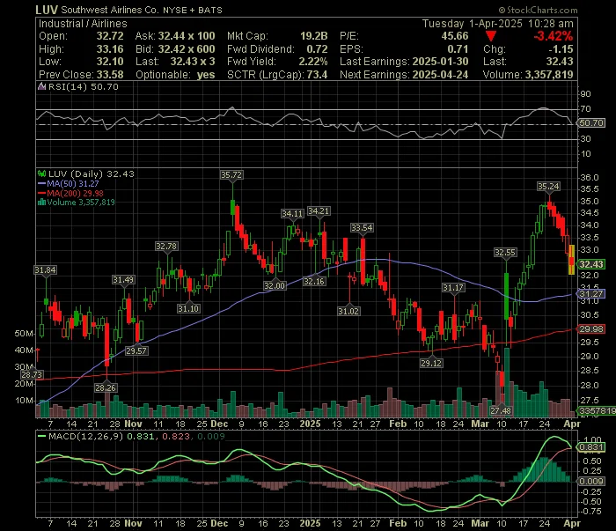Click the MA(200) axis value tag 29.98
This screenshot has width=616, height=531.
pos(591,329)
